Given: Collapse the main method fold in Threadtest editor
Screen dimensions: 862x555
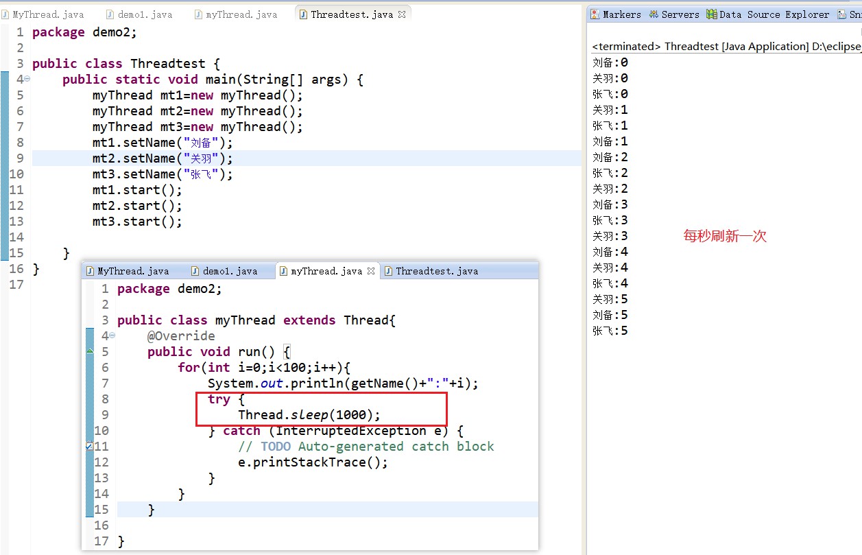Looking at the screenshot, I should 27,80.
